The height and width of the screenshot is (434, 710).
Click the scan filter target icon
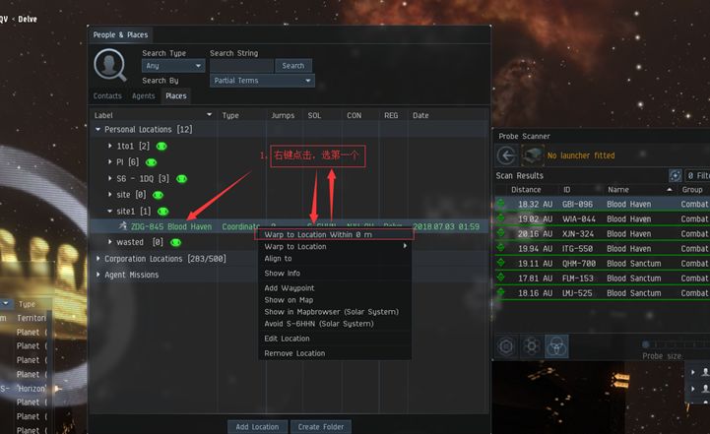pos(676,175)
